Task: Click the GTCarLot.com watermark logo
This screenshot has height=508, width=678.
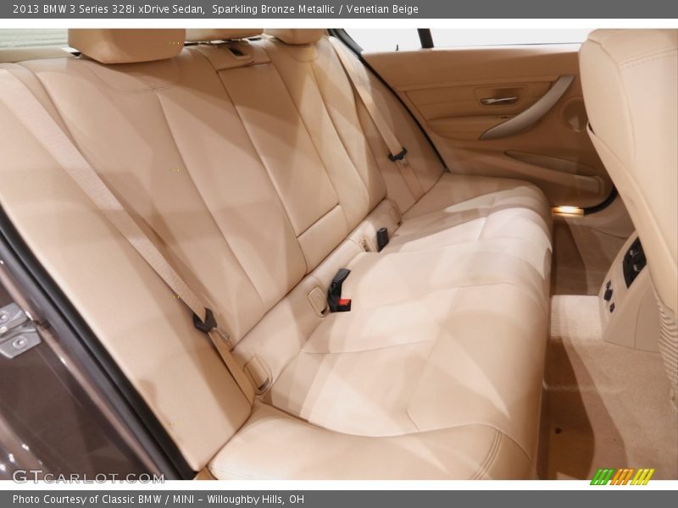Action: (x=87, y=477)
